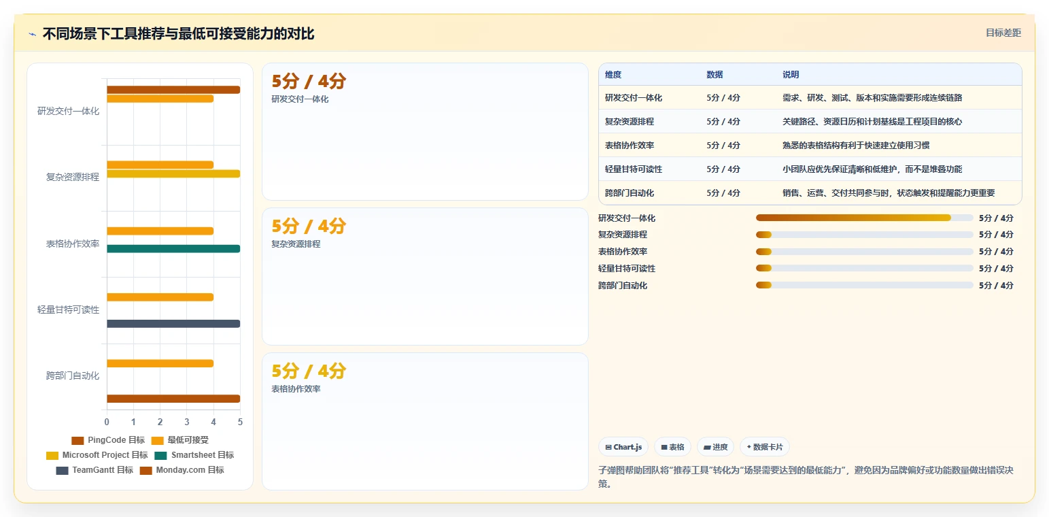Click the dark gray TeamGantt bar in chart
The height and width of the screenshot is (517, 1049).
coord(173,324)
